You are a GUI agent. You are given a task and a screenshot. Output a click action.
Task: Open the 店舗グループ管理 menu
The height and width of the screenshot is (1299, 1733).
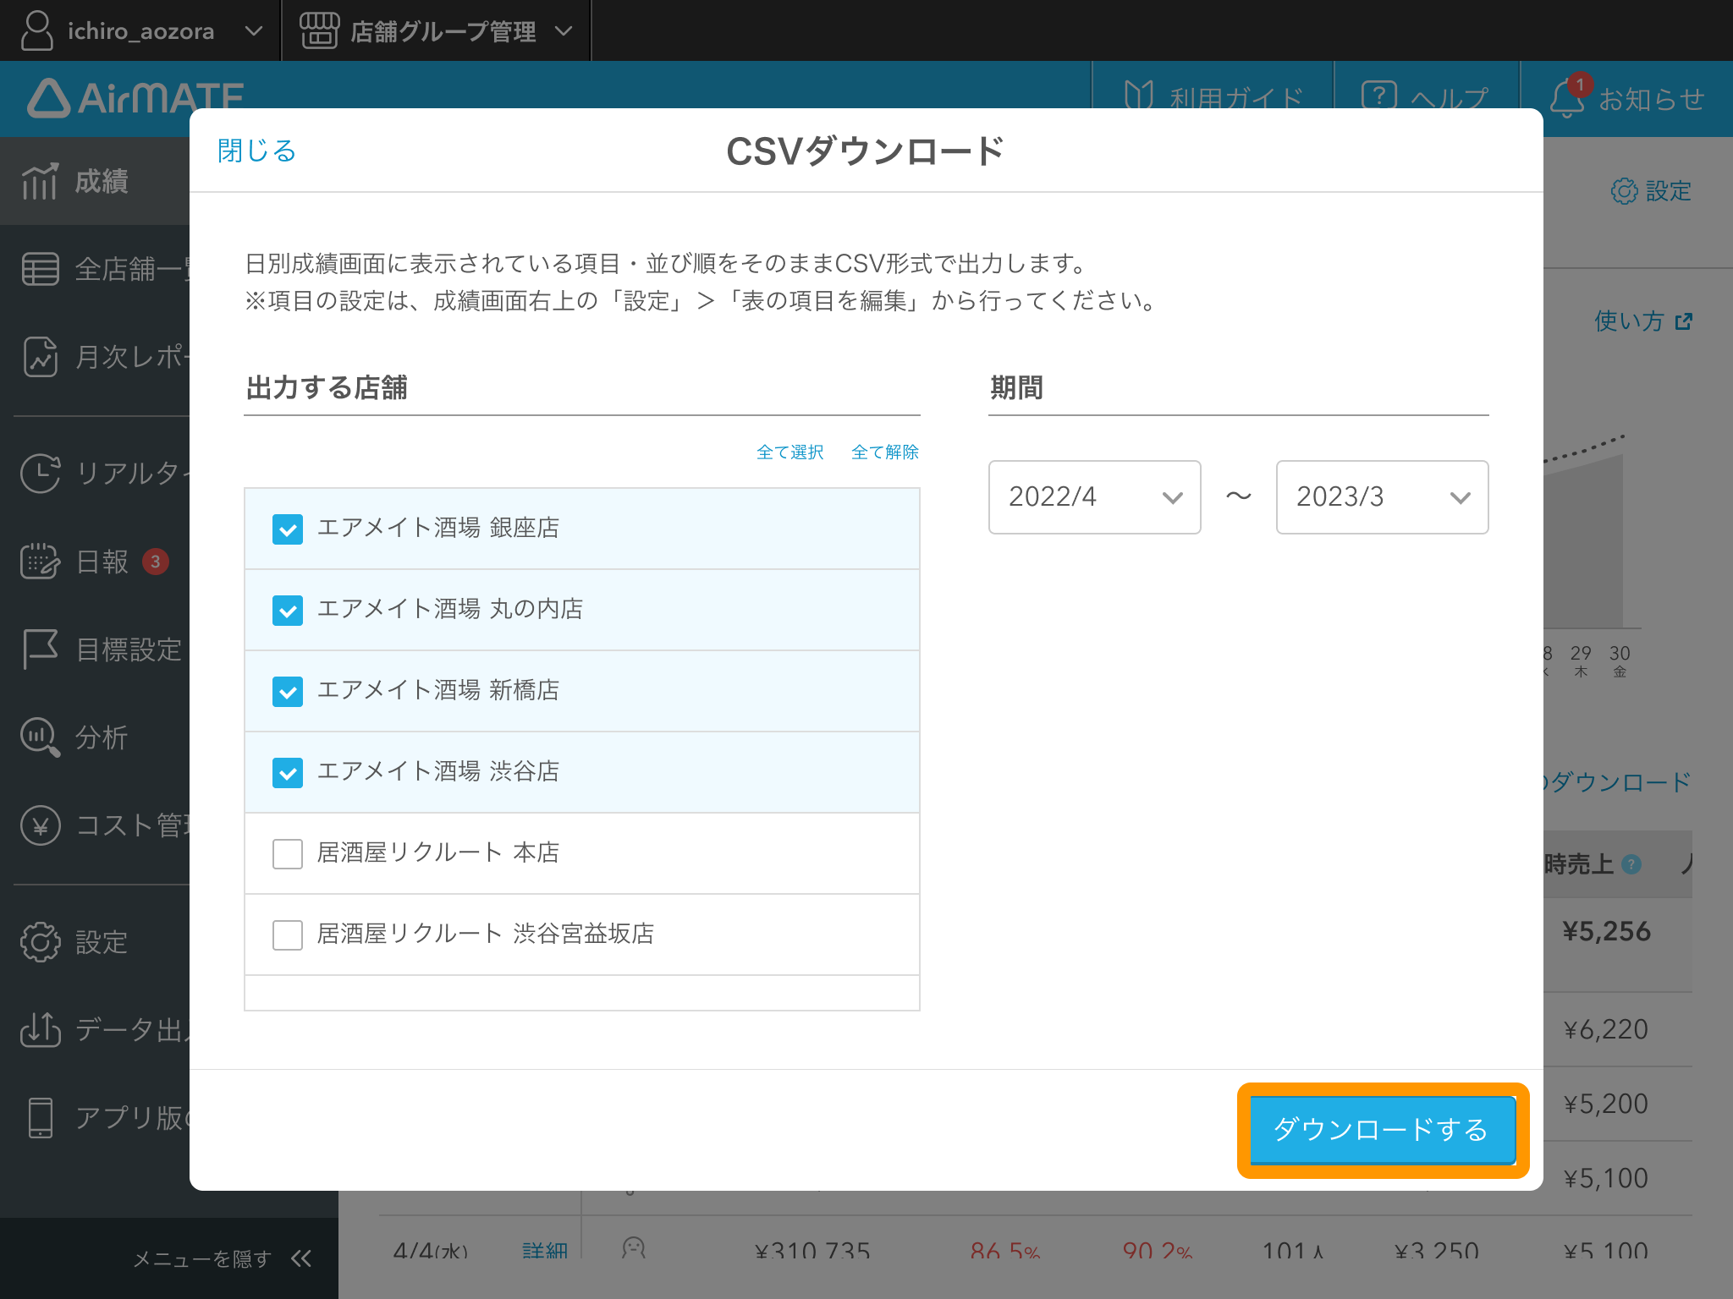(x=437, y=30)
